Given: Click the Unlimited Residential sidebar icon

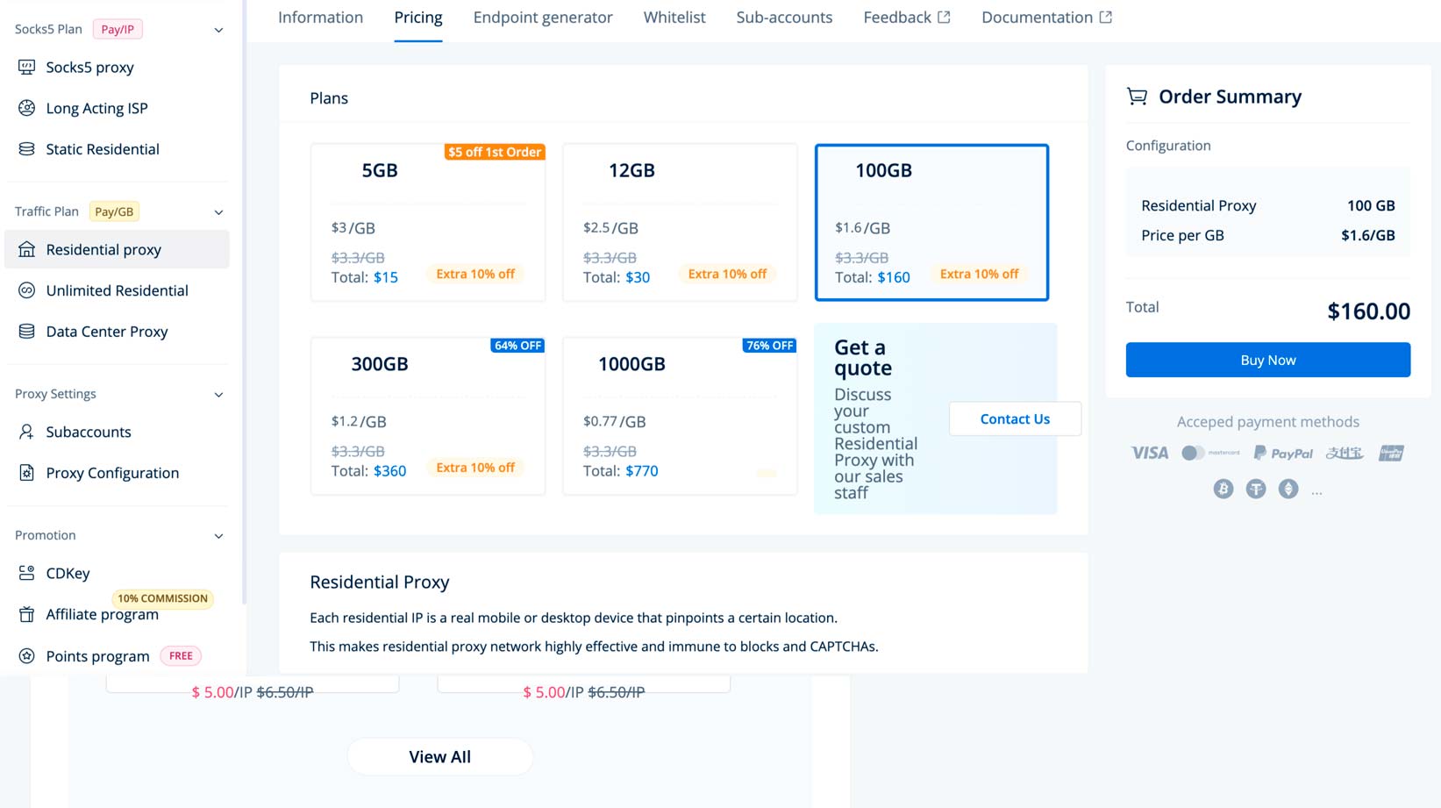Looking at the screenshot, I should (27, 290).
